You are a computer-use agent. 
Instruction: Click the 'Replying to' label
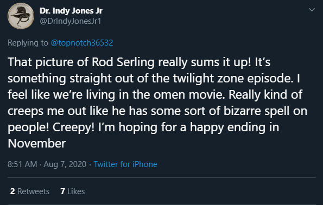pyautogui.click(x=28, y=43)
